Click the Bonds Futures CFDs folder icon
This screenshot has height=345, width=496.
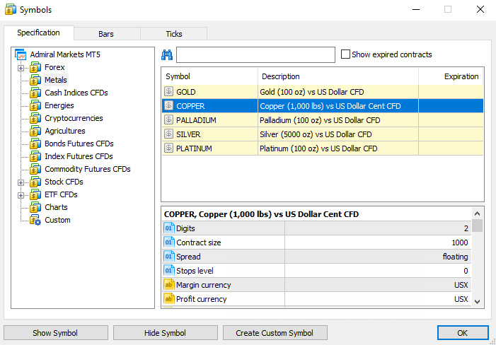(x=35, y=144)
